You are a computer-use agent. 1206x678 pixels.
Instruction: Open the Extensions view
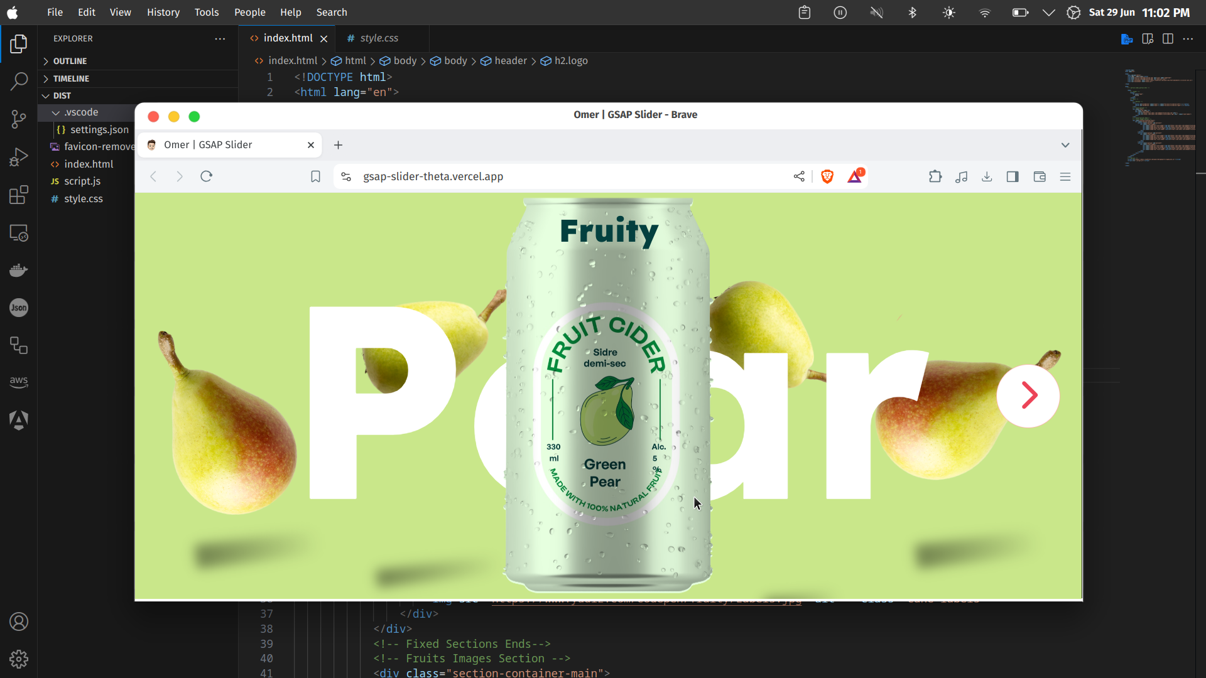[19, 195]
